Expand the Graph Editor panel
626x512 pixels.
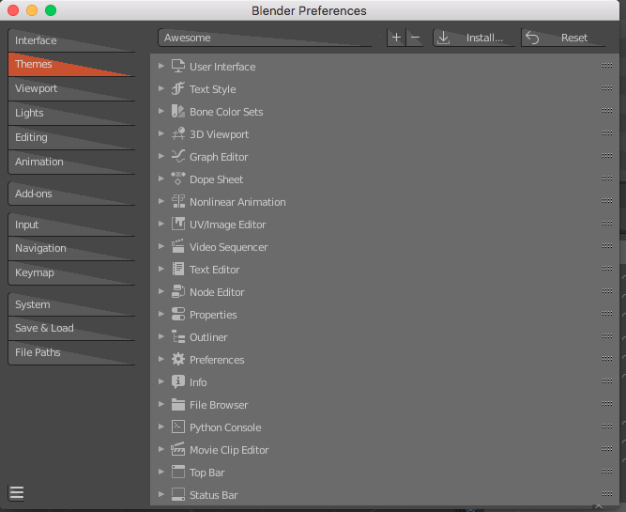pyautogui.click(x=161, y=156)
